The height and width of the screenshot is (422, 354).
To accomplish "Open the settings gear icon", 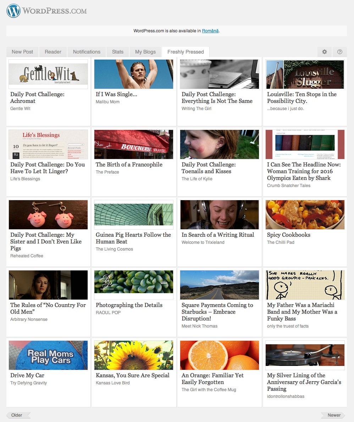I will tap(324, 52).
